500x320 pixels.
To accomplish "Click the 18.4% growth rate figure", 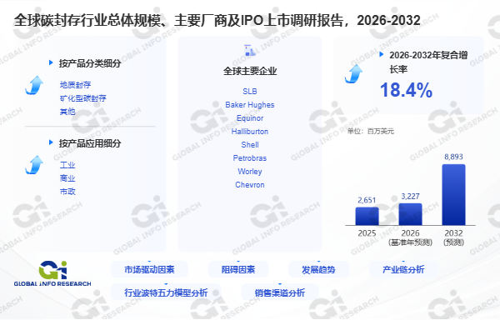I will coord(407,90).
